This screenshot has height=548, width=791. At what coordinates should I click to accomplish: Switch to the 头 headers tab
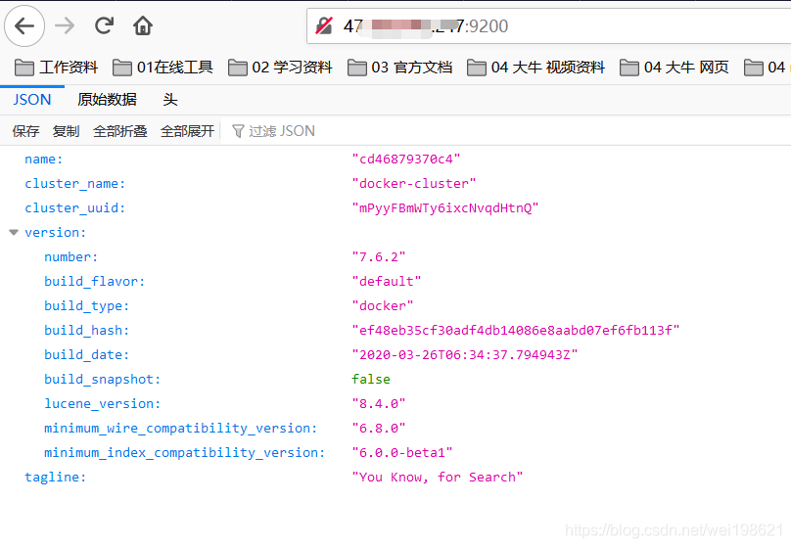click(x=170, y=100)
